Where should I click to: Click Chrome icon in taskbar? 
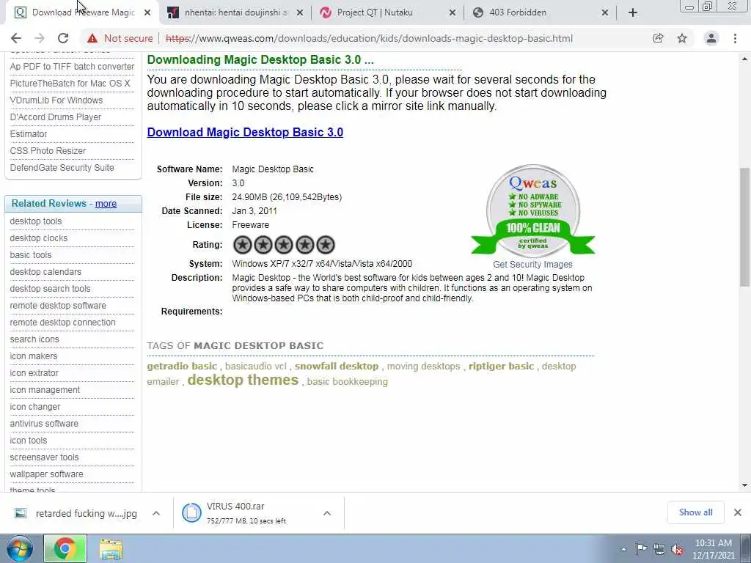click(x=65, y=548)
